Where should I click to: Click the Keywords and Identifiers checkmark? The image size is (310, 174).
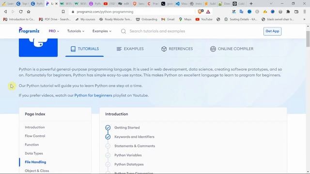click(x=108, y=137)
